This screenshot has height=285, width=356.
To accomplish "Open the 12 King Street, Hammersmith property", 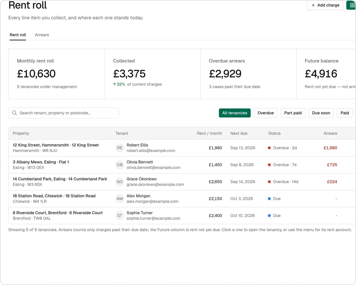I will (56, 145).
